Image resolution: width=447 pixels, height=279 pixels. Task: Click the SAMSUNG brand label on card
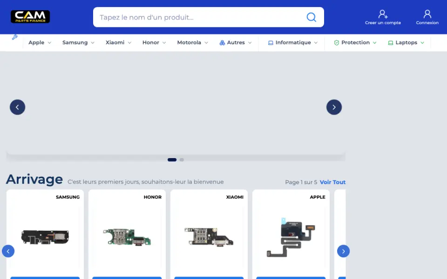click(68, 197)
